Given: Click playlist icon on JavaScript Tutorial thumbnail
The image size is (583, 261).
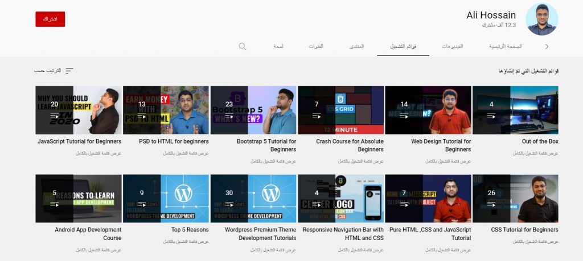Looking at the screenshot, I should click(55, 116).
